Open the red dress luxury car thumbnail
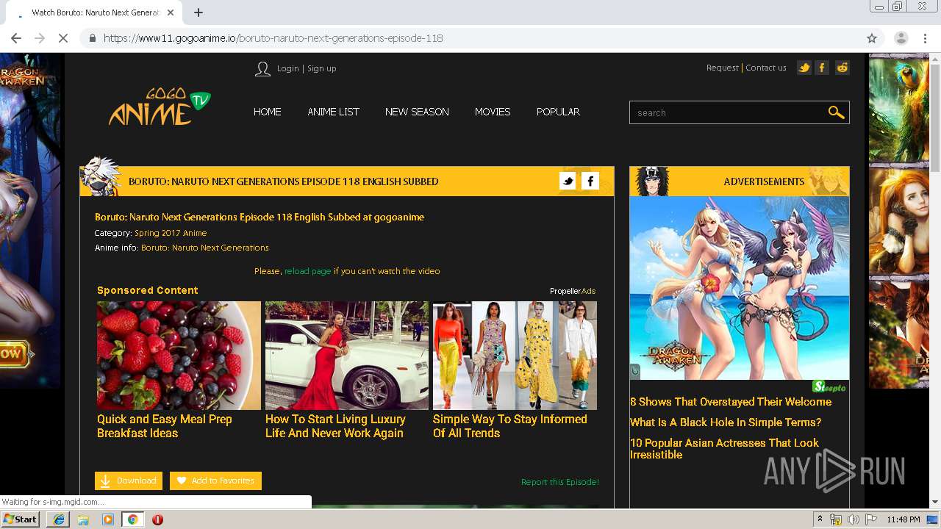This screenshot has height=529, width=941. point(346,355)
